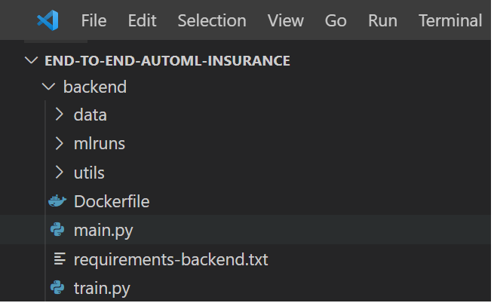
Task: Collapse the backend folder chevron
Action: [x=48, y=87]
